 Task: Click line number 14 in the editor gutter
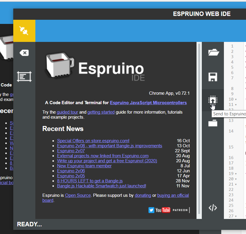point(231,131)
